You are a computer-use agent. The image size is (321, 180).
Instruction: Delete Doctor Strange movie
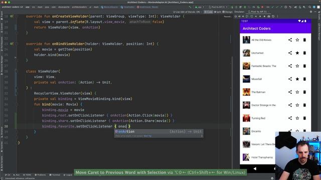pos(304,105)
